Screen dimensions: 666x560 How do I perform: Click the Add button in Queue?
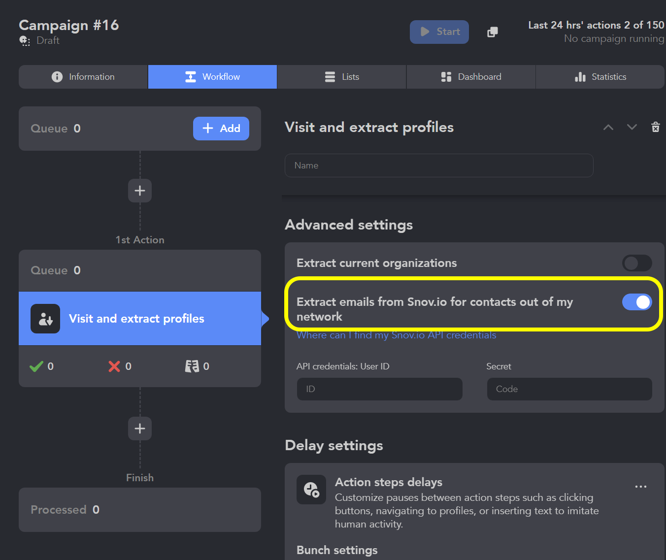coord(221,129)
